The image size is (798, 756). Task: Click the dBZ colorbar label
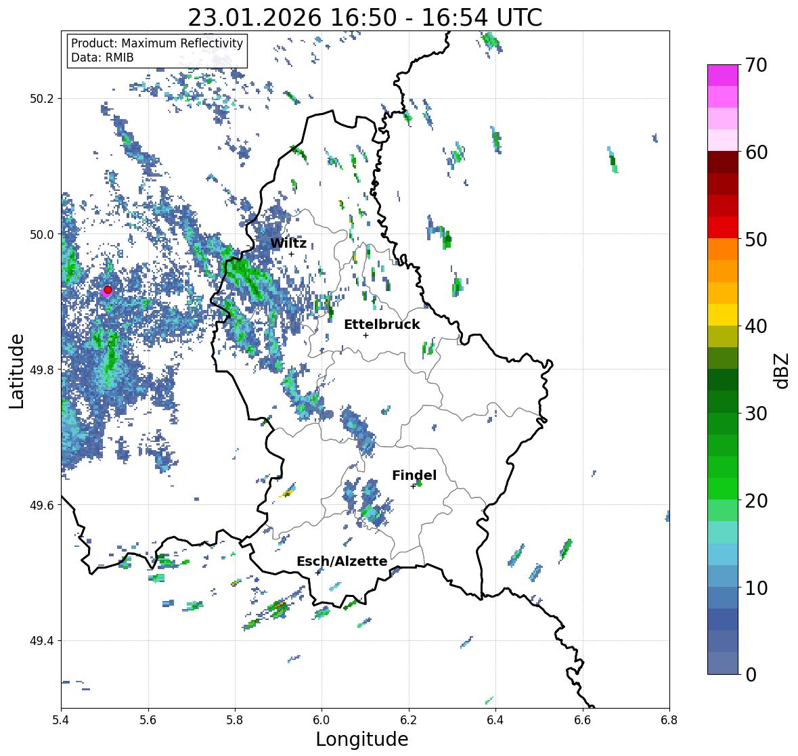782,371
